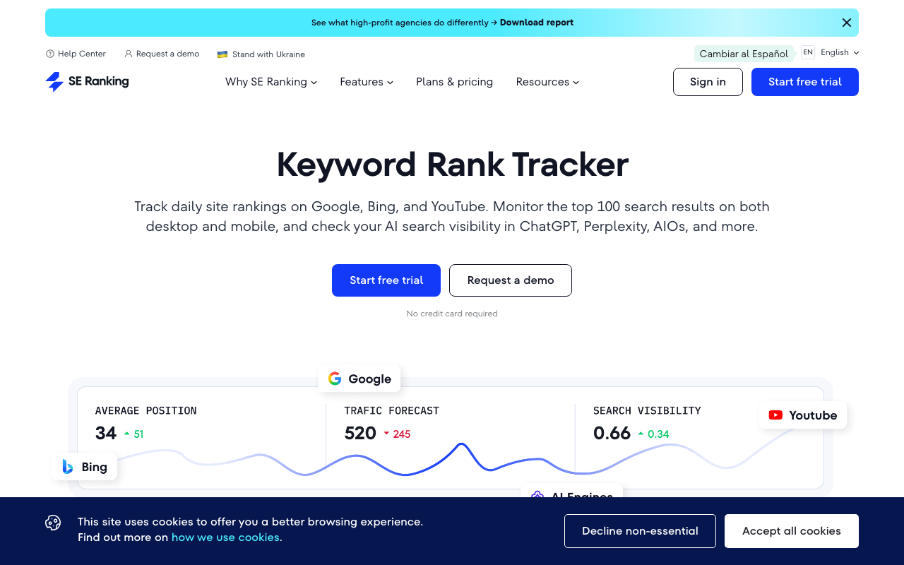The image size is (904, 565).
Task: Open the English language dropdown
Action: tap(839, 52)
